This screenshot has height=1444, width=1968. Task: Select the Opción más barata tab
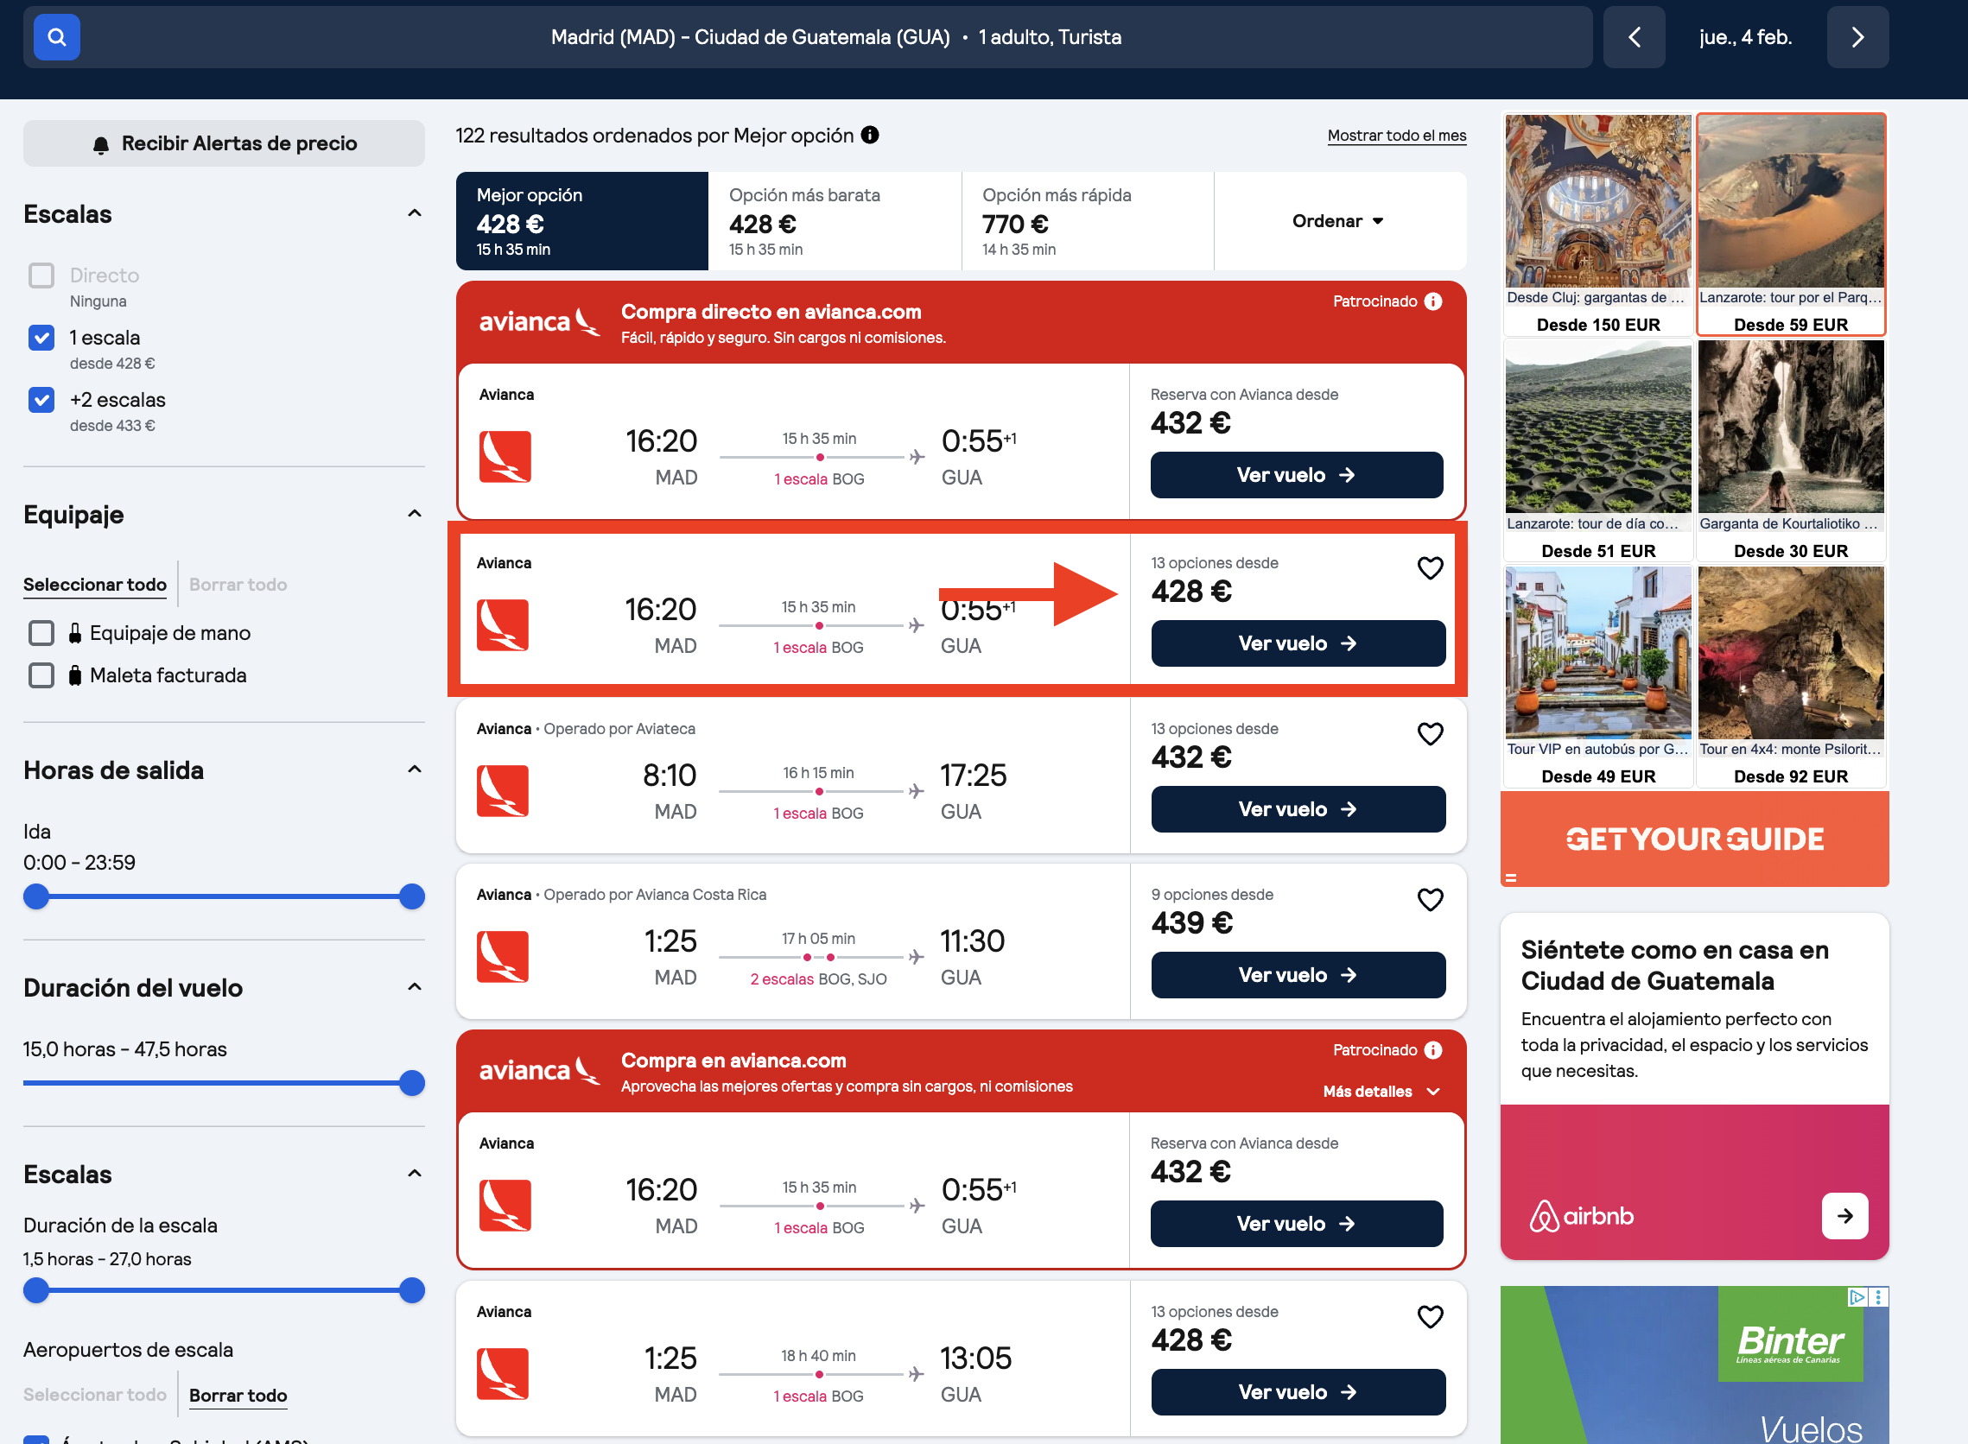pos(835,221)
